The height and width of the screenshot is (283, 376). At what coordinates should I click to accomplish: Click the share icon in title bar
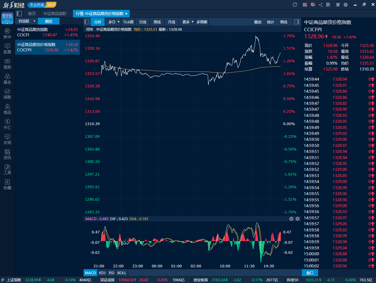pyautogui.click(x=321, y=5)
